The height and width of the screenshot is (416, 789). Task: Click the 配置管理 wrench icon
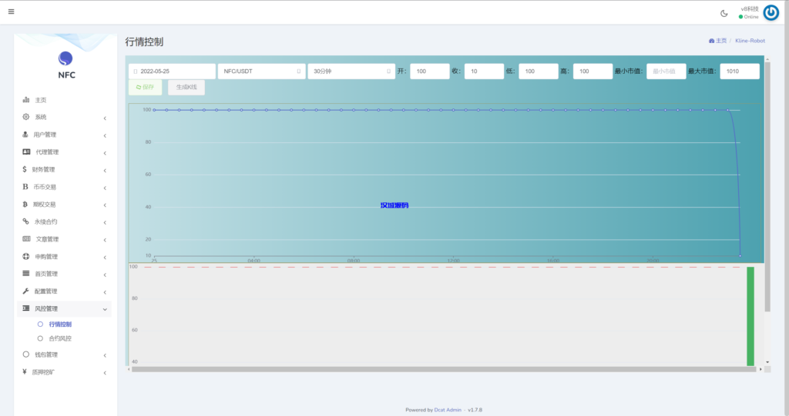pos(26,291)
